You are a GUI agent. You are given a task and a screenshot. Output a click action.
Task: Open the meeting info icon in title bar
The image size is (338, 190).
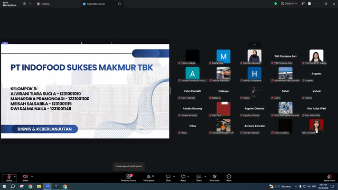pyautogui.click(x=24, y=4)
